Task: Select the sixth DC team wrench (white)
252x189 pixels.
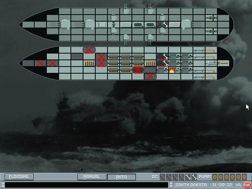Action: (194, 177)
